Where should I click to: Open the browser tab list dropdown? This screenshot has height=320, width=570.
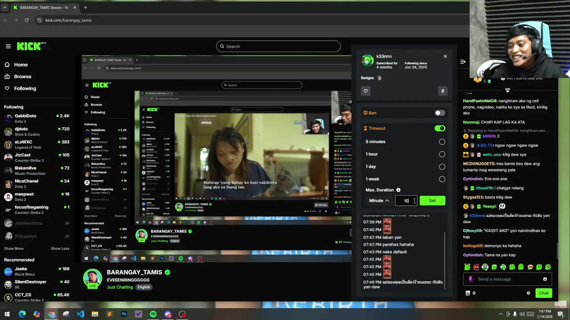click(5, 8)
